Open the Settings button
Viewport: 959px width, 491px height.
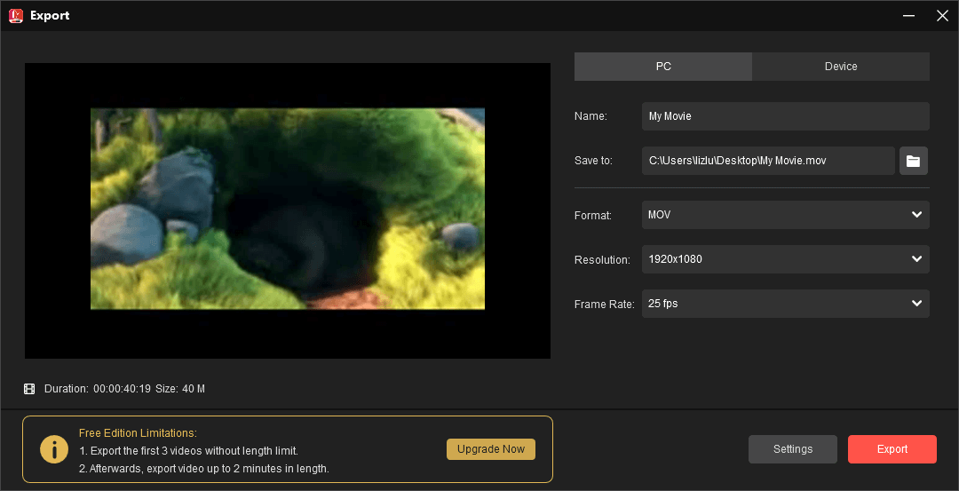click(x=793, y=449)
